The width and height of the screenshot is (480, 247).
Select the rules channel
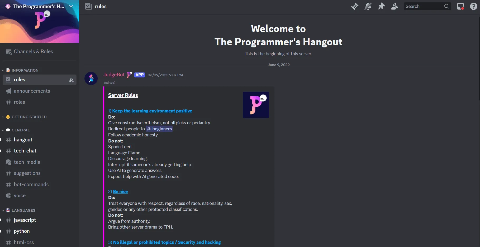coord(40,80)
